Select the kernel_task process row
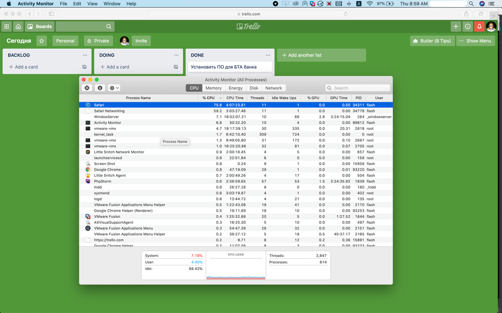This screenshot has height=313, width=502. pyautogui.click(x=236, y=134)
